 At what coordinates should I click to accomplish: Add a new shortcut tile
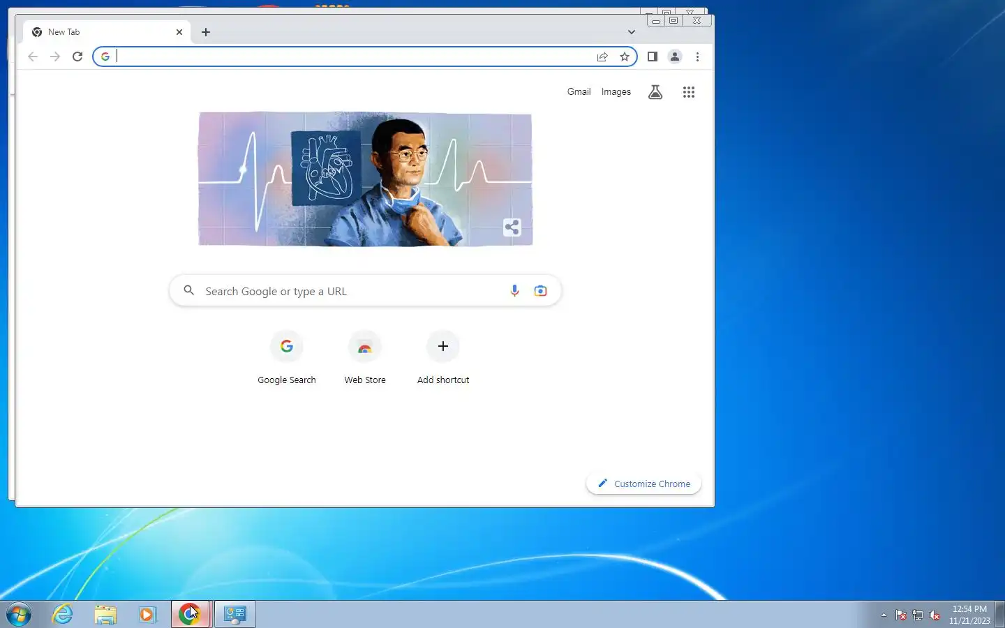(x=443, y=357)
